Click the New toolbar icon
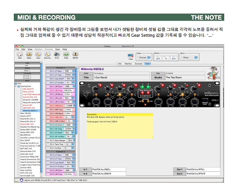Image resolution: width=238 pixels, height=188 pixels. [x=20, y=54]
